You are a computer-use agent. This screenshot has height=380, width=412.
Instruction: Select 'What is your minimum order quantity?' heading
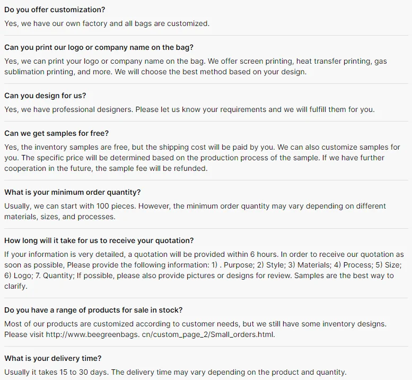click(73, 192)
